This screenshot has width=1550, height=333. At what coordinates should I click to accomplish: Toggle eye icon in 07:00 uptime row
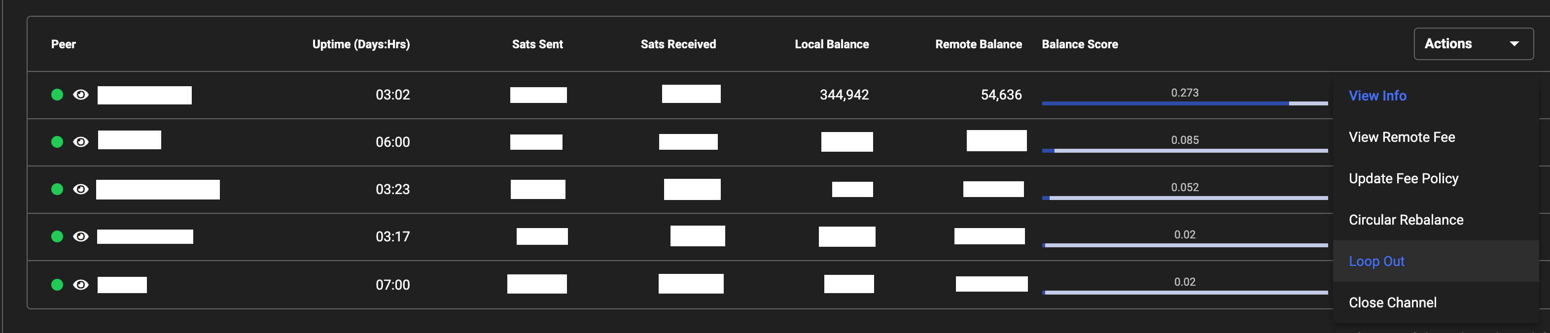(81, 284)
